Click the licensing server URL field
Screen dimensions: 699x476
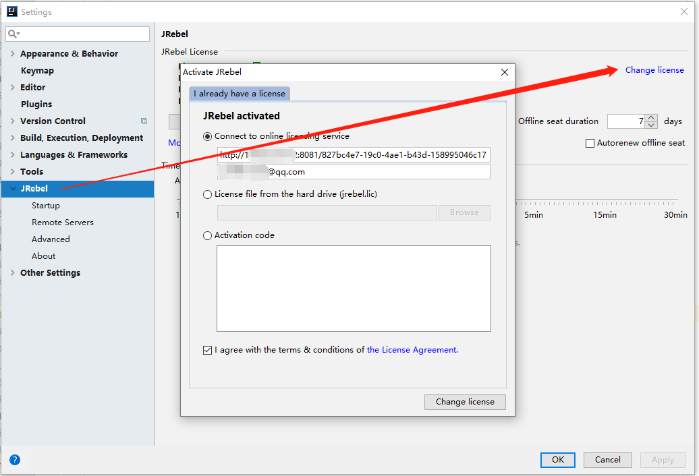354,154
